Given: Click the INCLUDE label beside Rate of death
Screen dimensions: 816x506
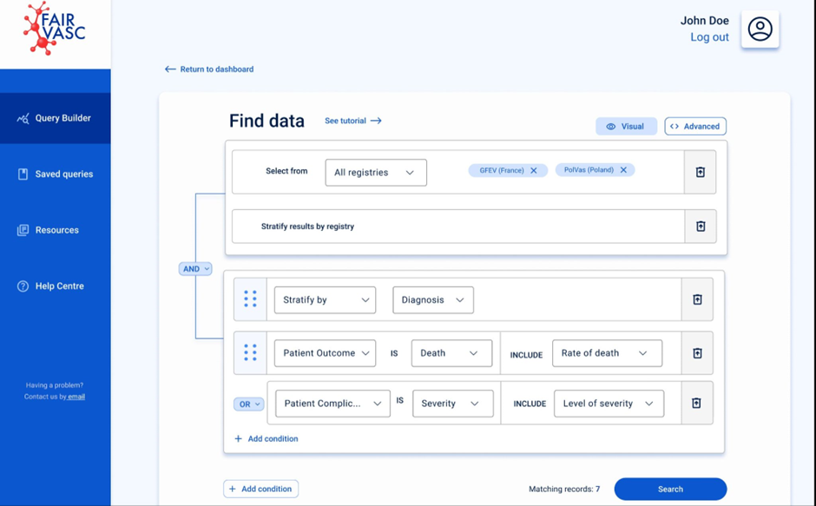Looking at the screenshot, I should [x=526, y=355].
